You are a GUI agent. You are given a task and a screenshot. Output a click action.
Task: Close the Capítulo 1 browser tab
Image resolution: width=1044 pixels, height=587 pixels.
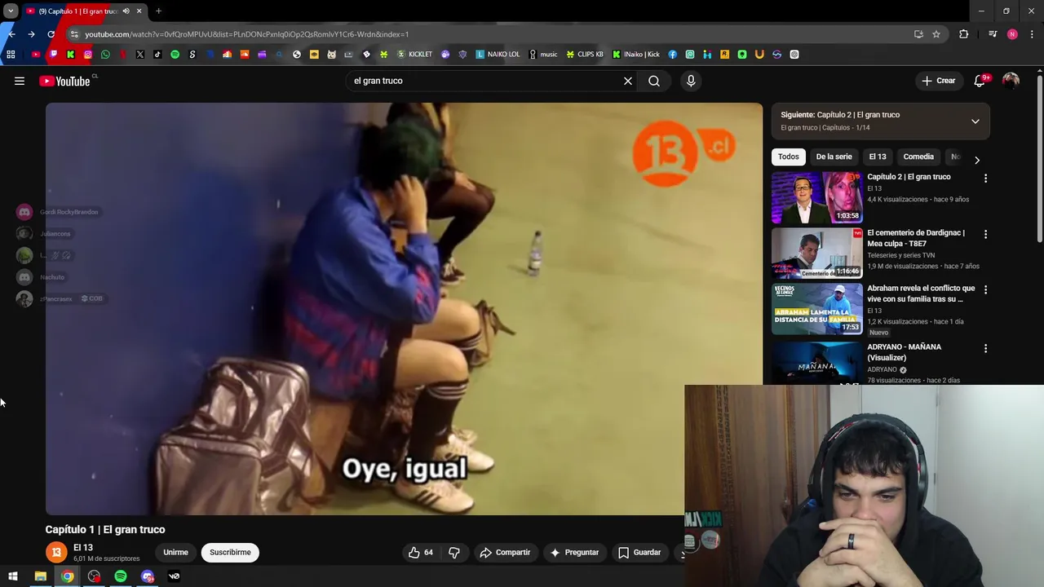139,11
